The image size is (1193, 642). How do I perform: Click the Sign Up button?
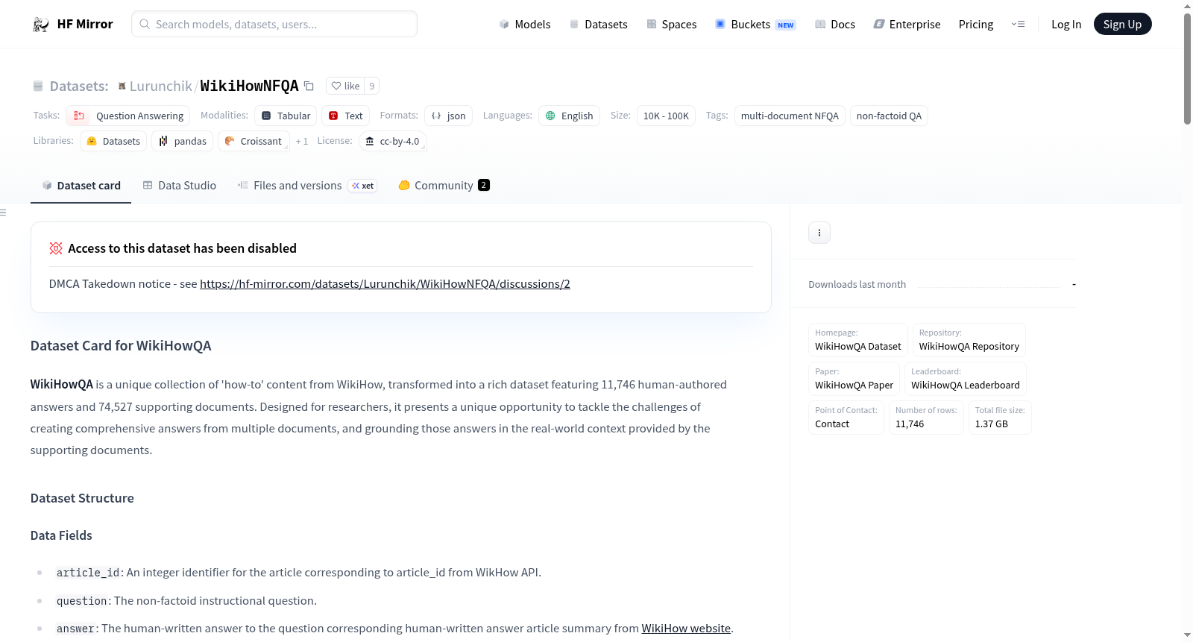pos(1123,25)
